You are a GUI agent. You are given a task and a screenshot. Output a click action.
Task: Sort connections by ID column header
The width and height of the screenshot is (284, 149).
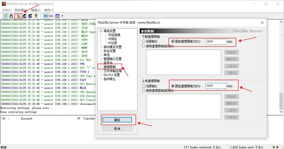[10, 119]
